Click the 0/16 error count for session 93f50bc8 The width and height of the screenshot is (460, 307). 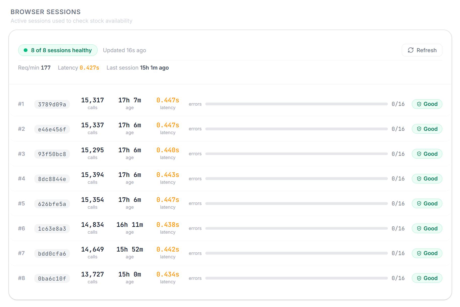click(x=398, y=154)
